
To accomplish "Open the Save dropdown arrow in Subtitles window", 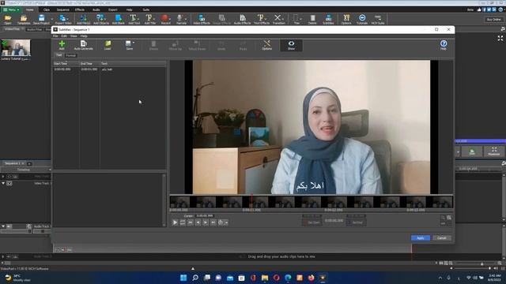I will (x=134, y=43).
